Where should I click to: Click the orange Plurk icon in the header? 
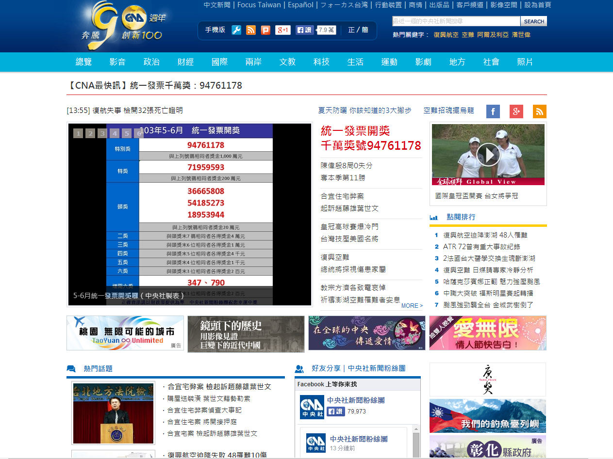click(265, 30)
